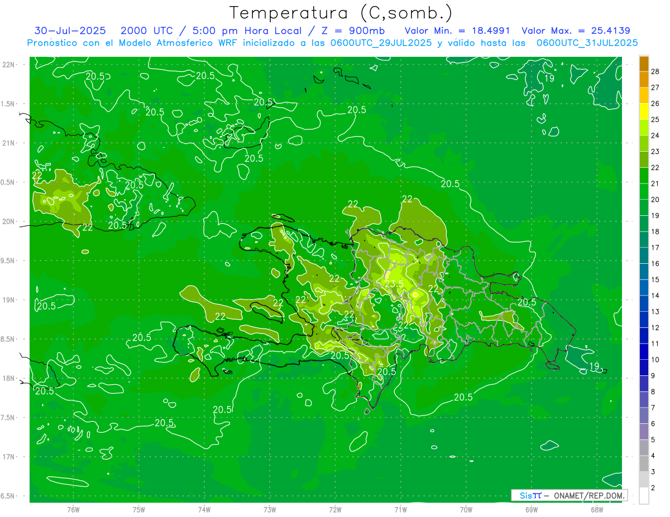
Task: Click the '72W' longitude axis label
Action: pyautogui.click(x=336, y=509)
